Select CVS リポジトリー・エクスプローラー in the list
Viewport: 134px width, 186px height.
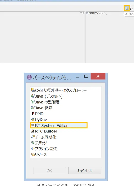tap(61, 90)
